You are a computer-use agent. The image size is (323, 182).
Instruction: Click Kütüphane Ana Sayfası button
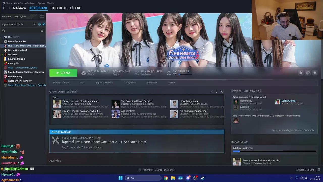[x=19, y=16]
